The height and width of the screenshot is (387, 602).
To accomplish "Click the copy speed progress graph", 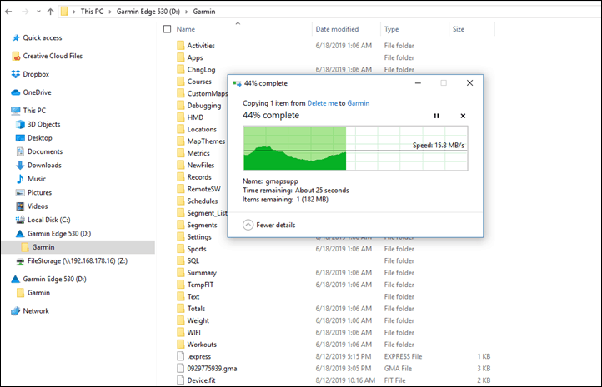I will 355,148.
